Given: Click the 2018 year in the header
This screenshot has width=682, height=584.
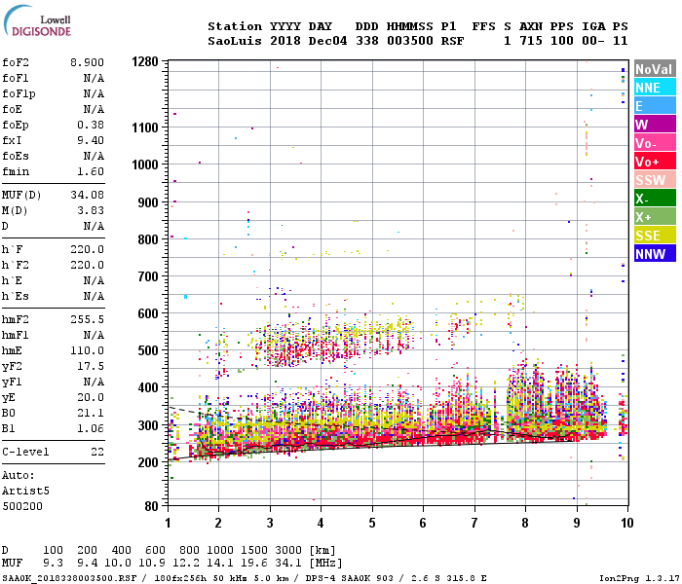Looking at the screenshot, I should tap(285, 41).
